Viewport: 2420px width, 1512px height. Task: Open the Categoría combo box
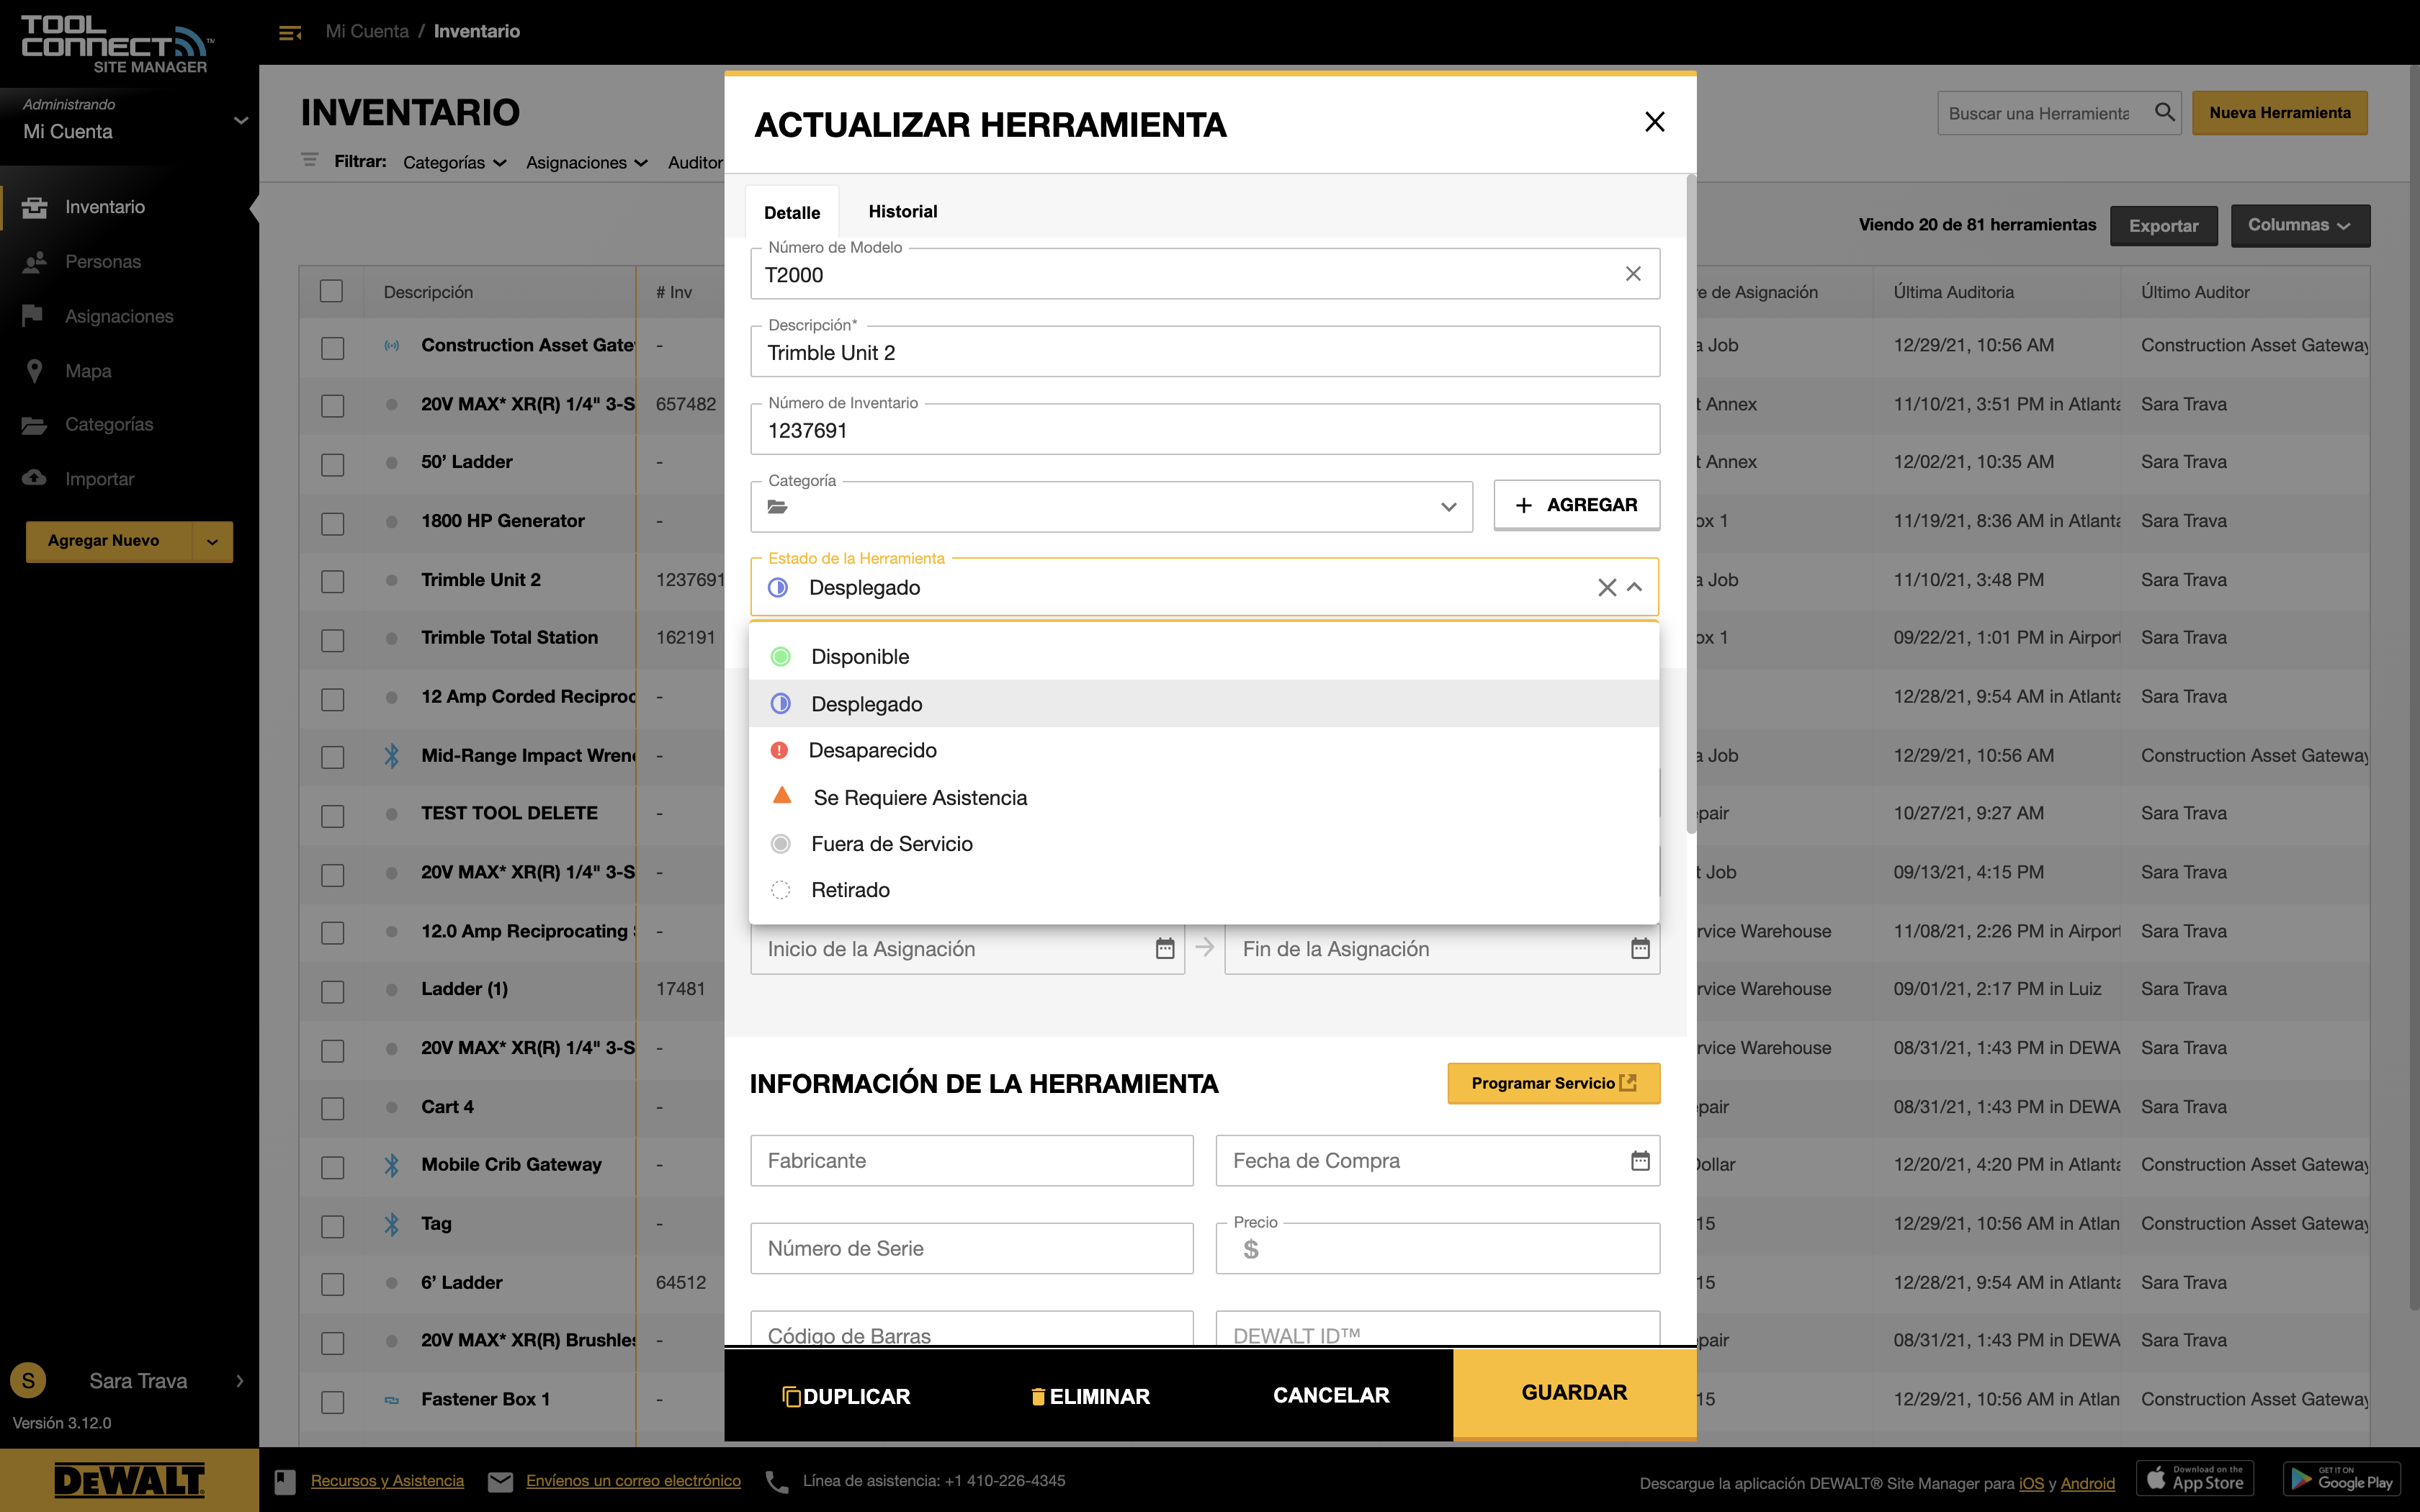tap(1111, 506)
